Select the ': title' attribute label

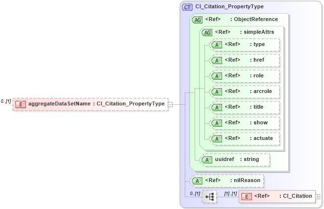click(256, 107)
